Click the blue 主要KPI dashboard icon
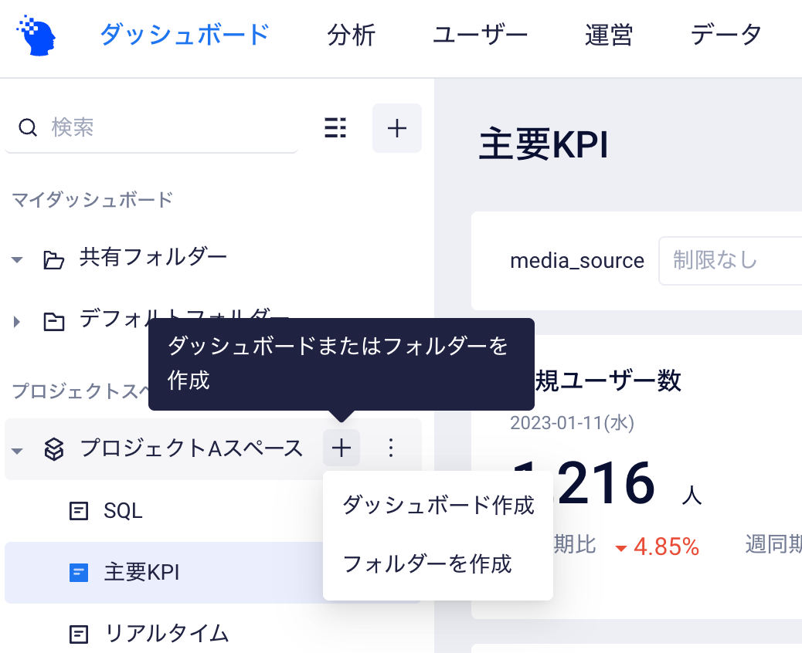Screen dimensions: 802x653 pyautogui.click(x=79, y=573)
